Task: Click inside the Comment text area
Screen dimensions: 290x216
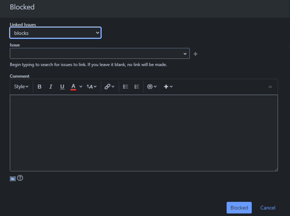Action: tap(144, 133)
